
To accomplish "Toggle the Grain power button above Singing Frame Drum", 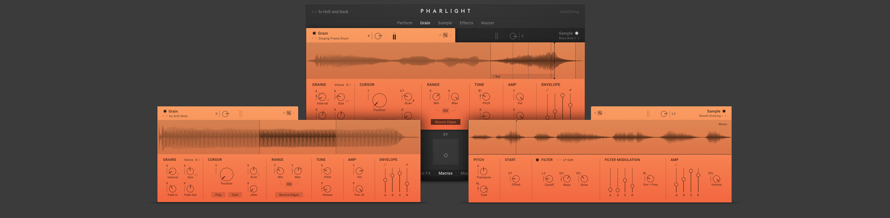I will tap(314, 33).
